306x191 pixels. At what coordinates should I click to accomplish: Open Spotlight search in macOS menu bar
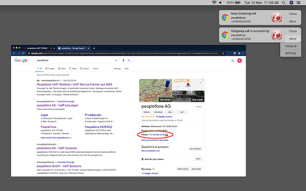click(x=283, y=3)
